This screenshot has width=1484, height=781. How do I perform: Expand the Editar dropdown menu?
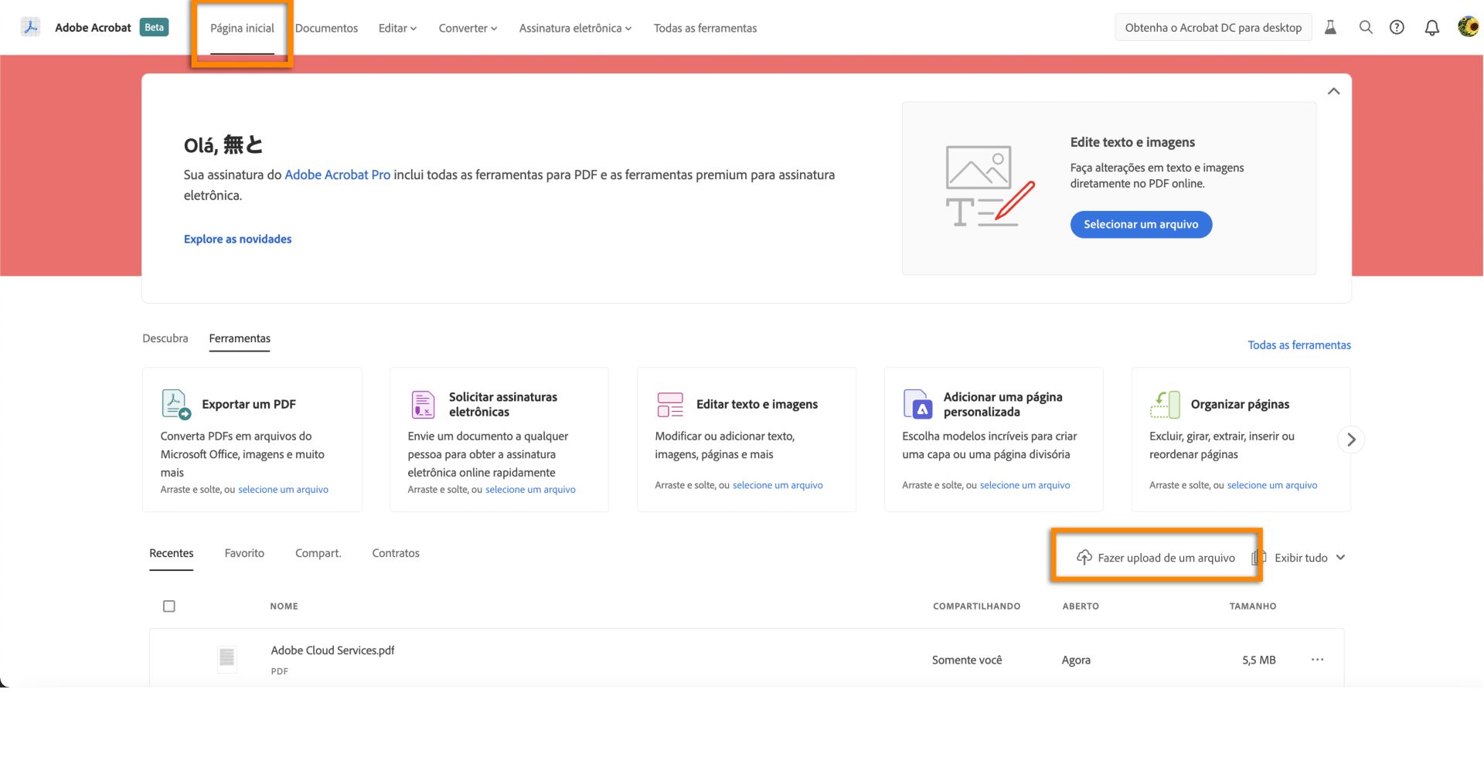397,28
